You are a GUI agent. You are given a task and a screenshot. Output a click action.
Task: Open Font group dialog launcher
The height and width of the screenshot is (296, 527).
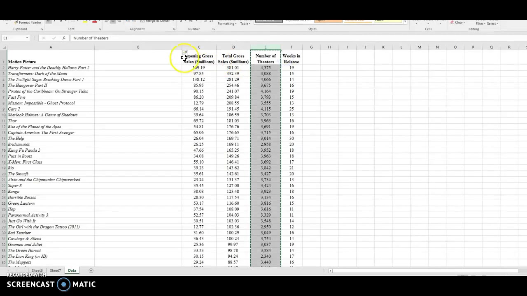point(100,29)
